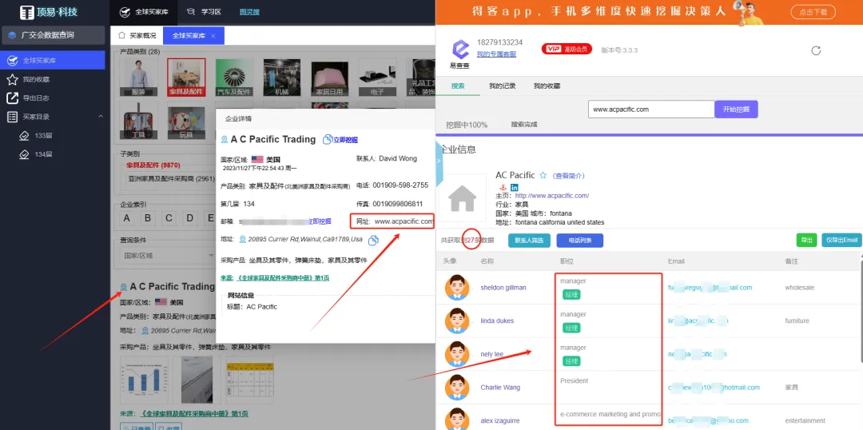Screen dimensions: 863x430
Task: Switch to the 买家概况 page tab
Action: point(137,36)
